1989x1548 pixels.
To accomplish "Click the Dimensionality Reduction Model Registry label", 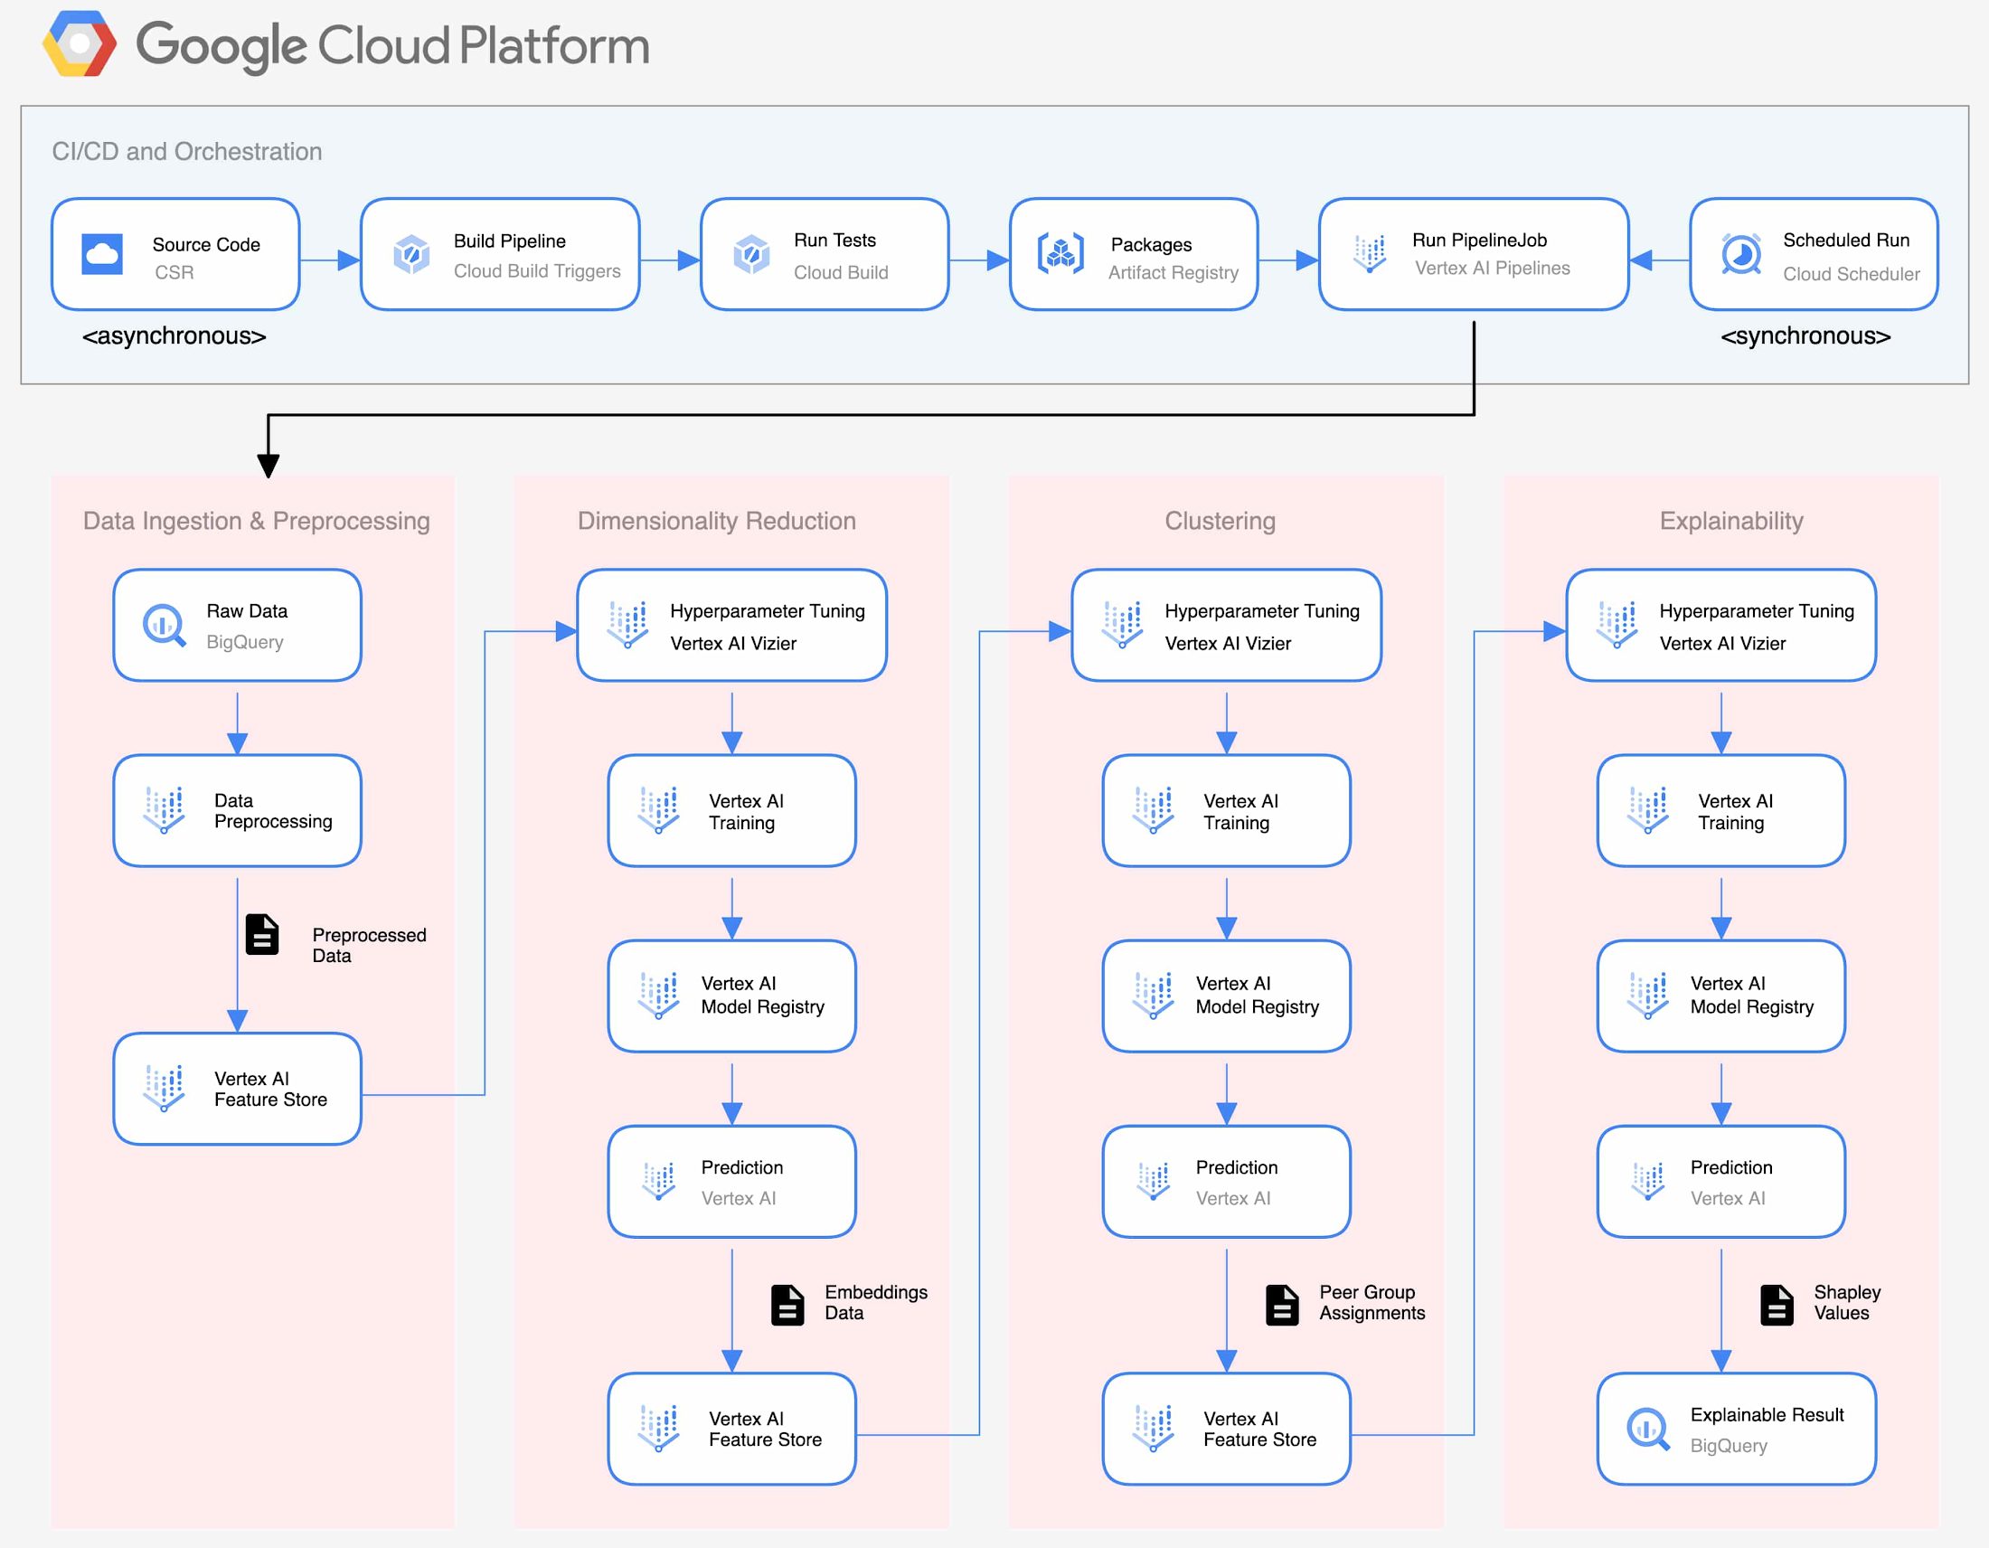I will pos(762,995).
